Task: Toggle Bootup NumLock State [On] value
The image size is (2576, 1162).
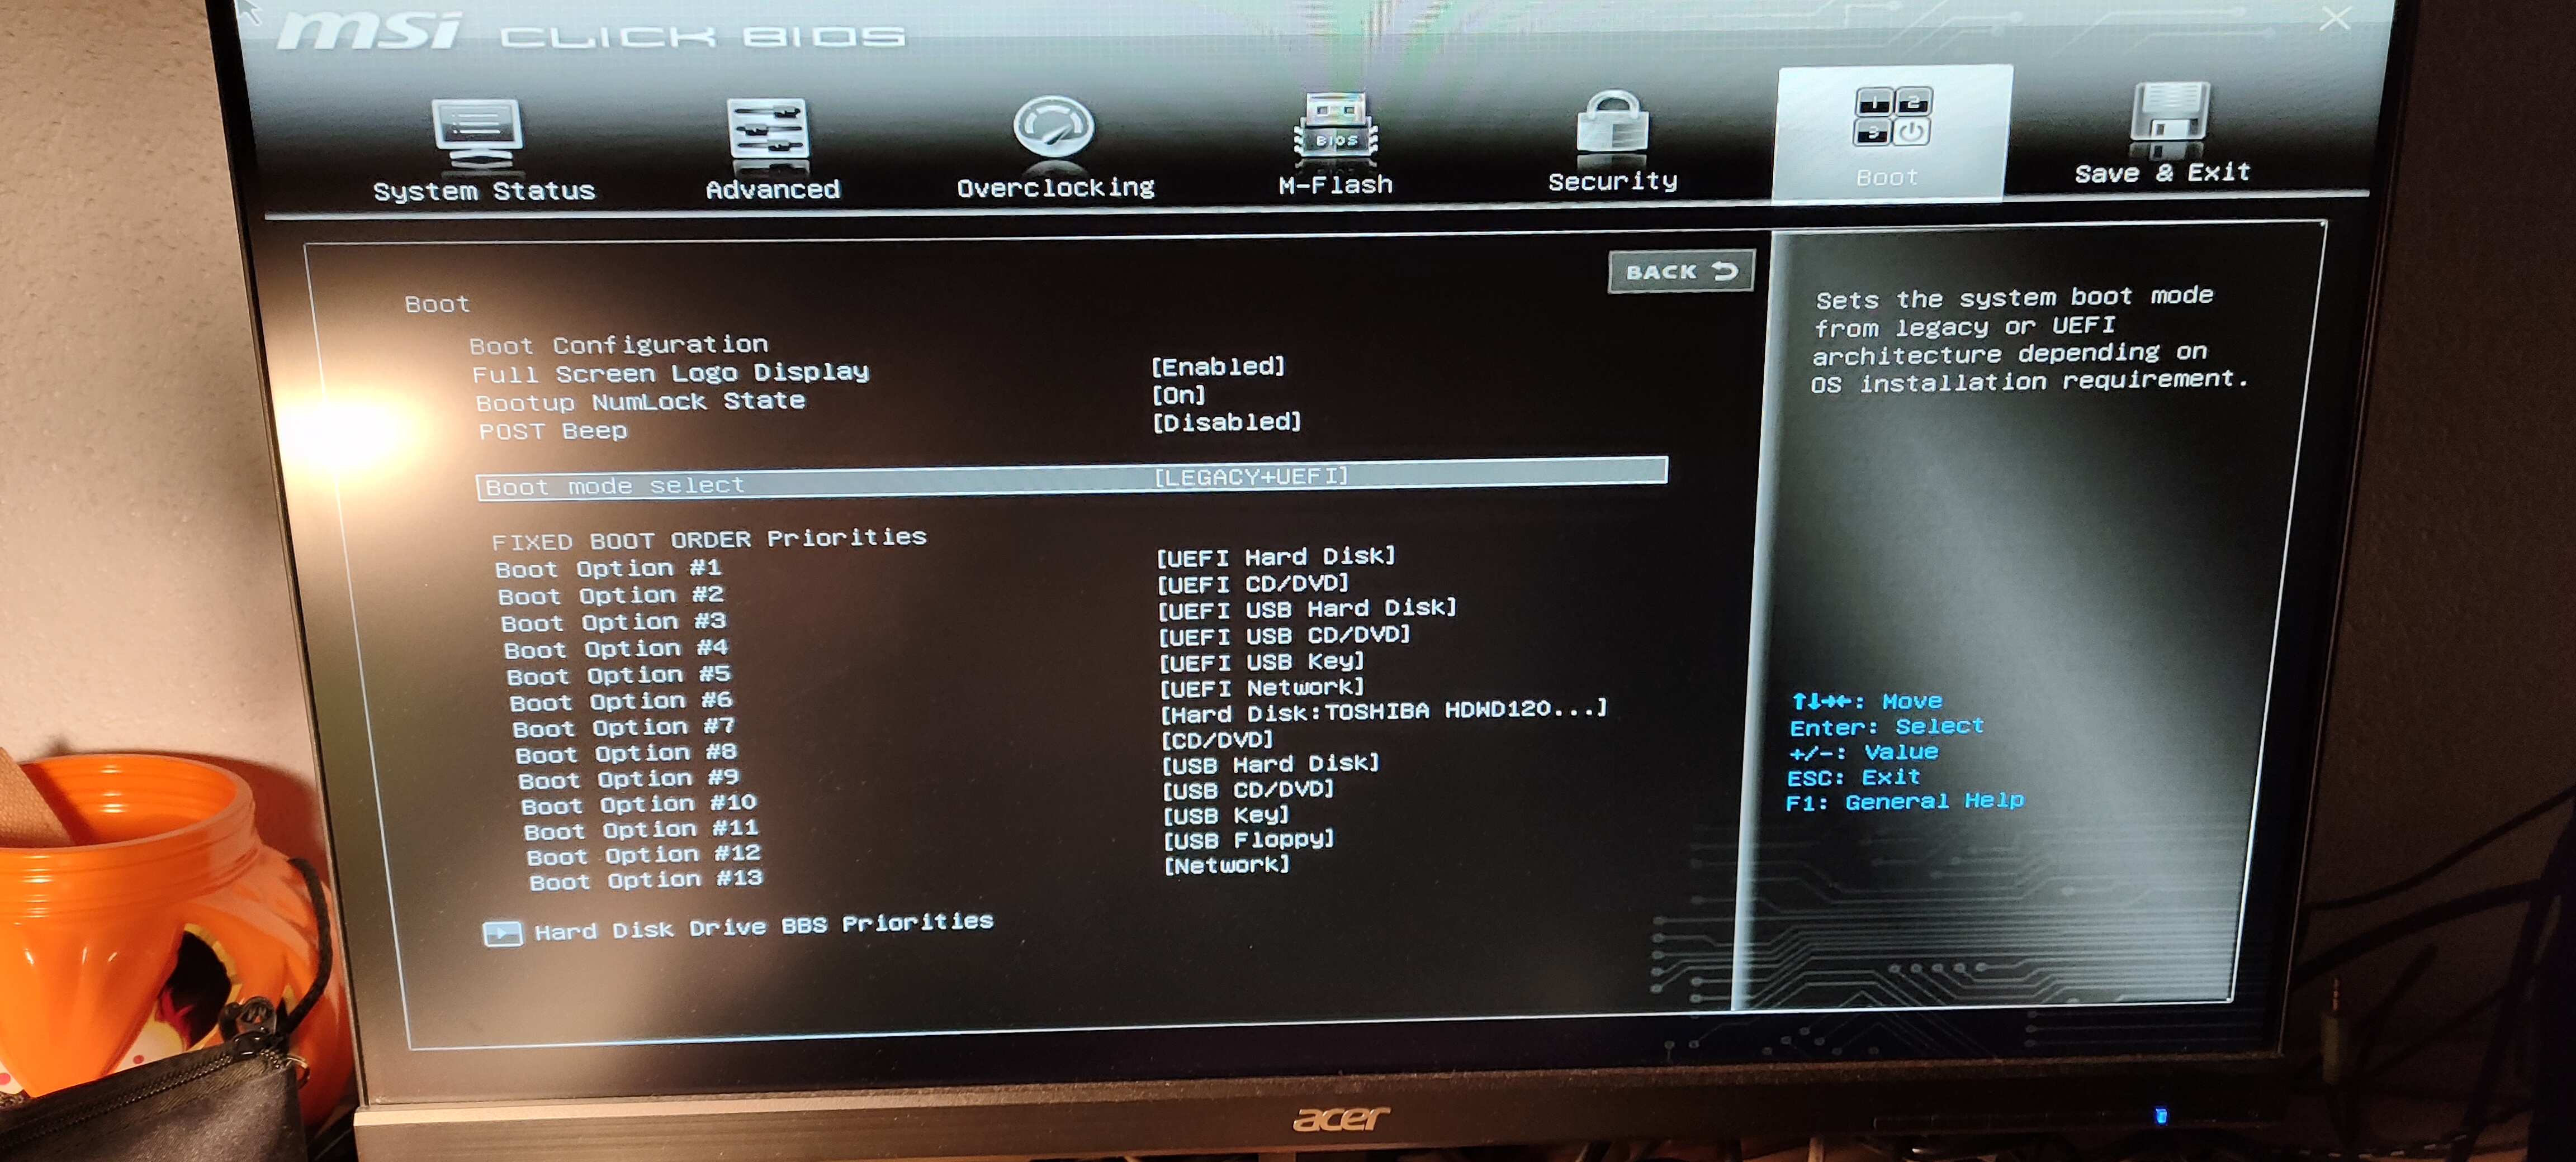Action: 1178,394
